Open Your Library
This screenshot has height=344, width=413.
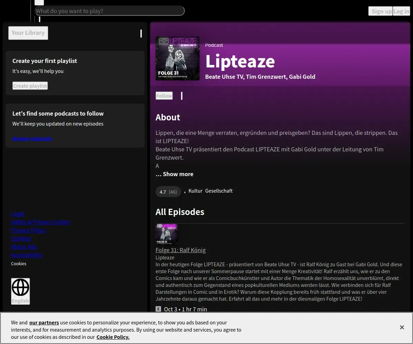(x=28, y=33)
